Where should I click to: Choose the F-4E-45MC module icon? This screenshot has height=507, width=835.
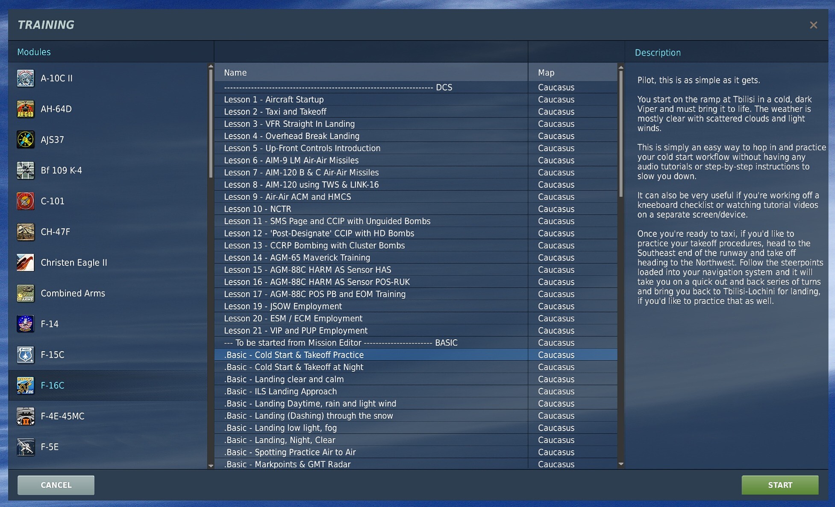point(25,416)
